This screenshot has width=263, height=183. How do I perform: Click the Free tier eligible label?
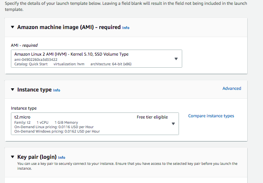[152, 117]
